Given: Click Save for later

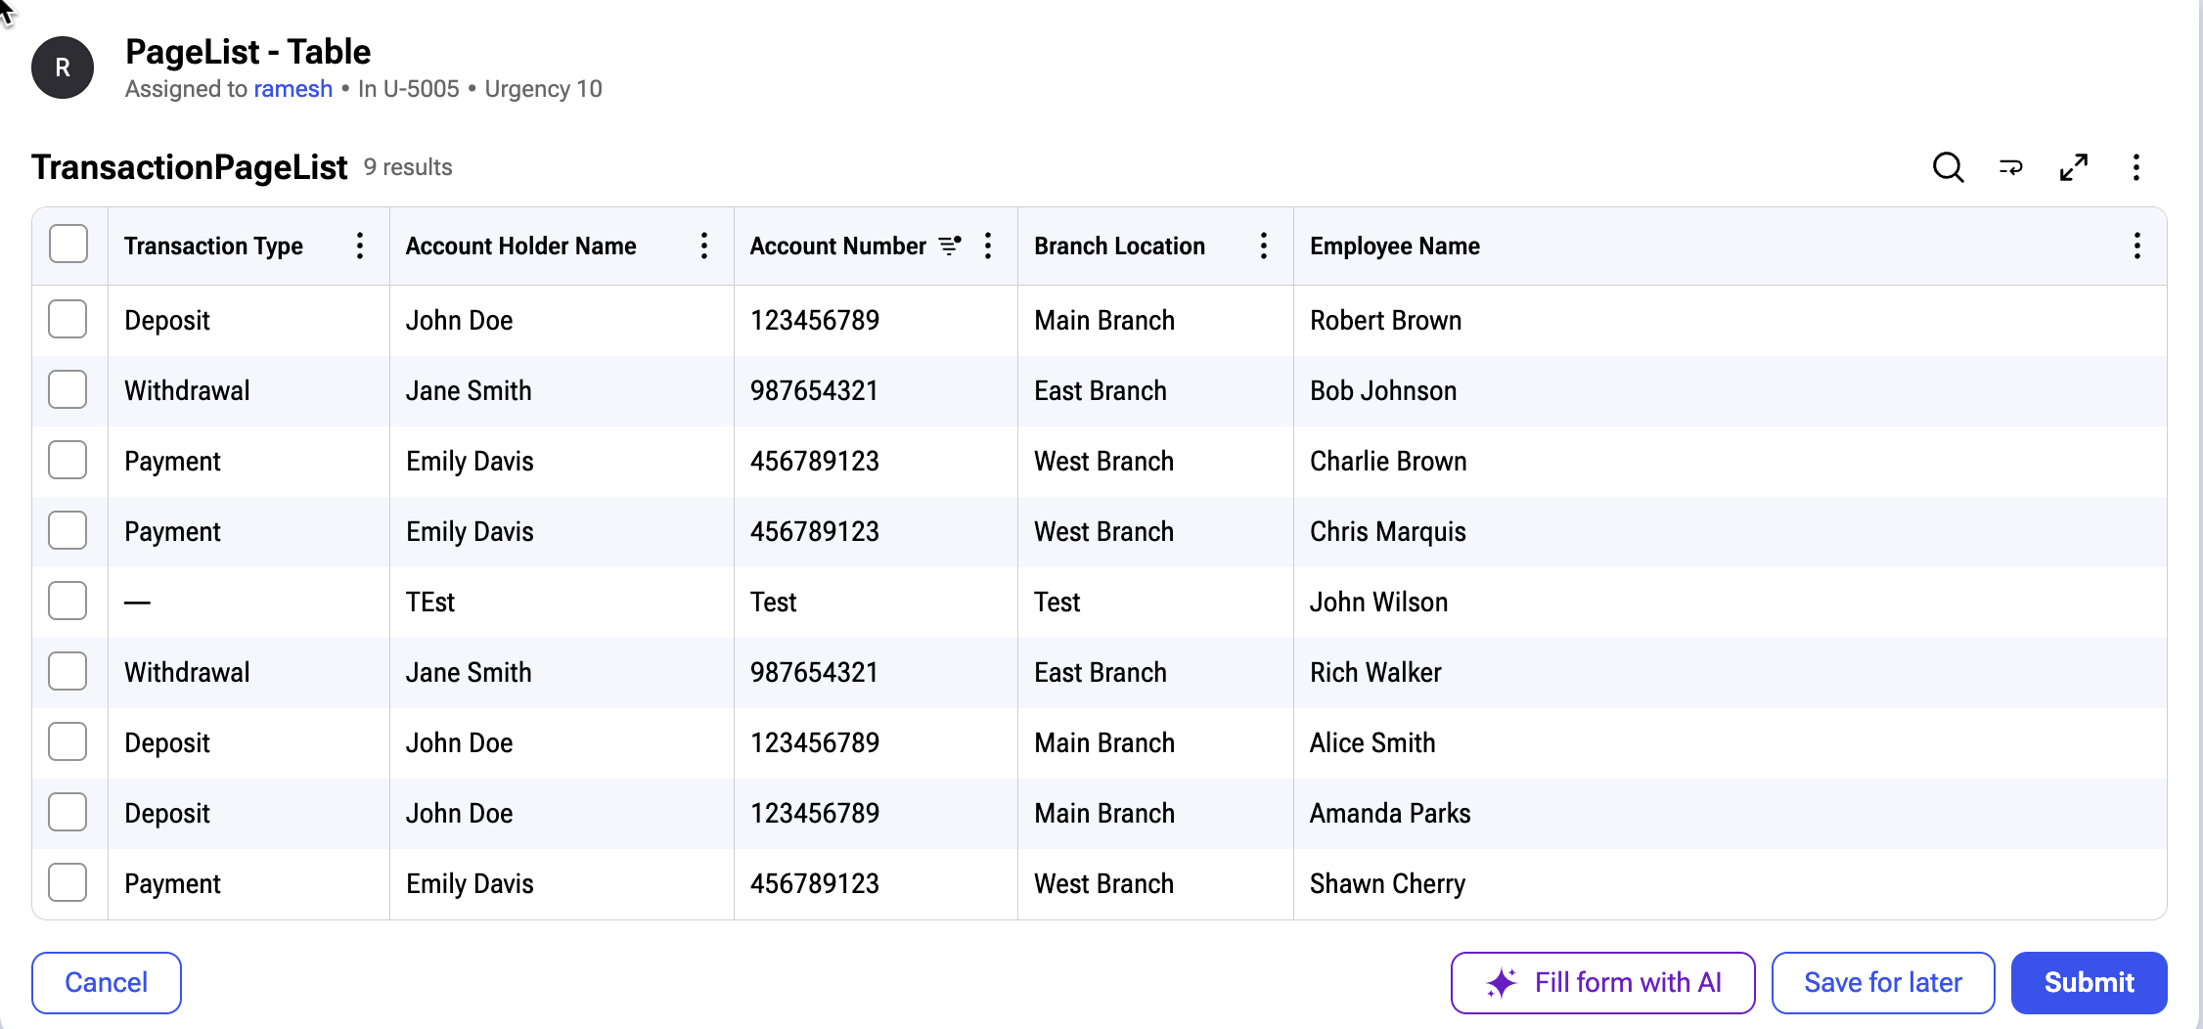Looking at the screenshot, I should (1883, 982).
